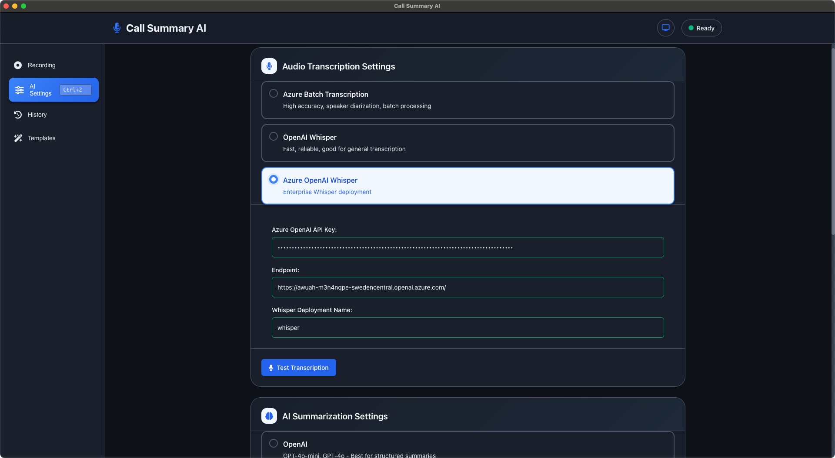Open the Templates page

(53, 138)
